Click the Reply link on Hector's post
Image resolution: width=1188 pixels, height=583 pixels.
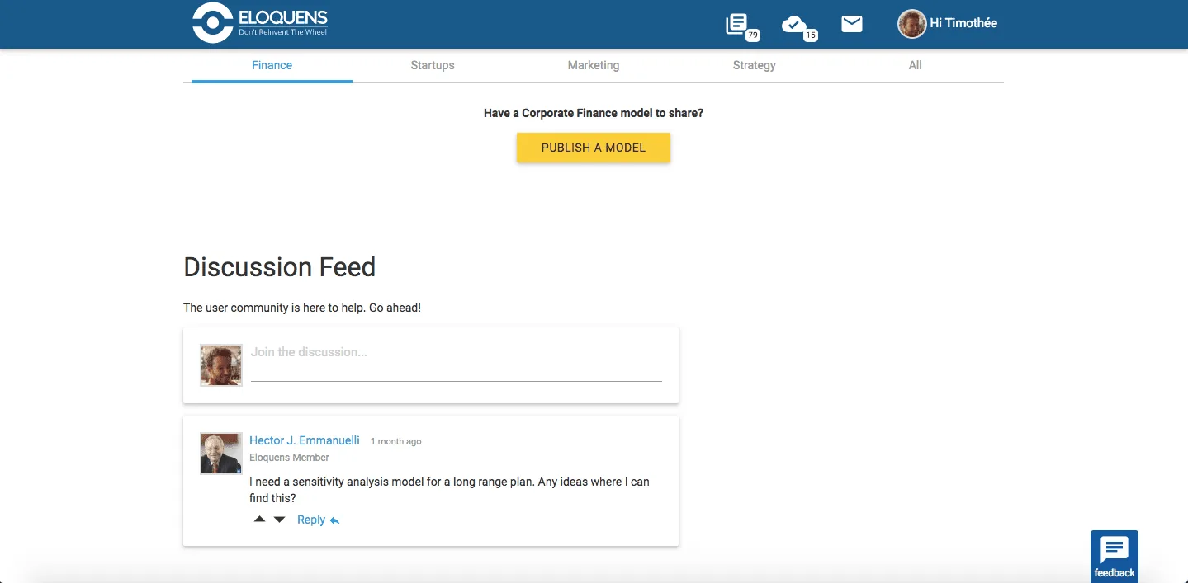[x=311, y=520]
